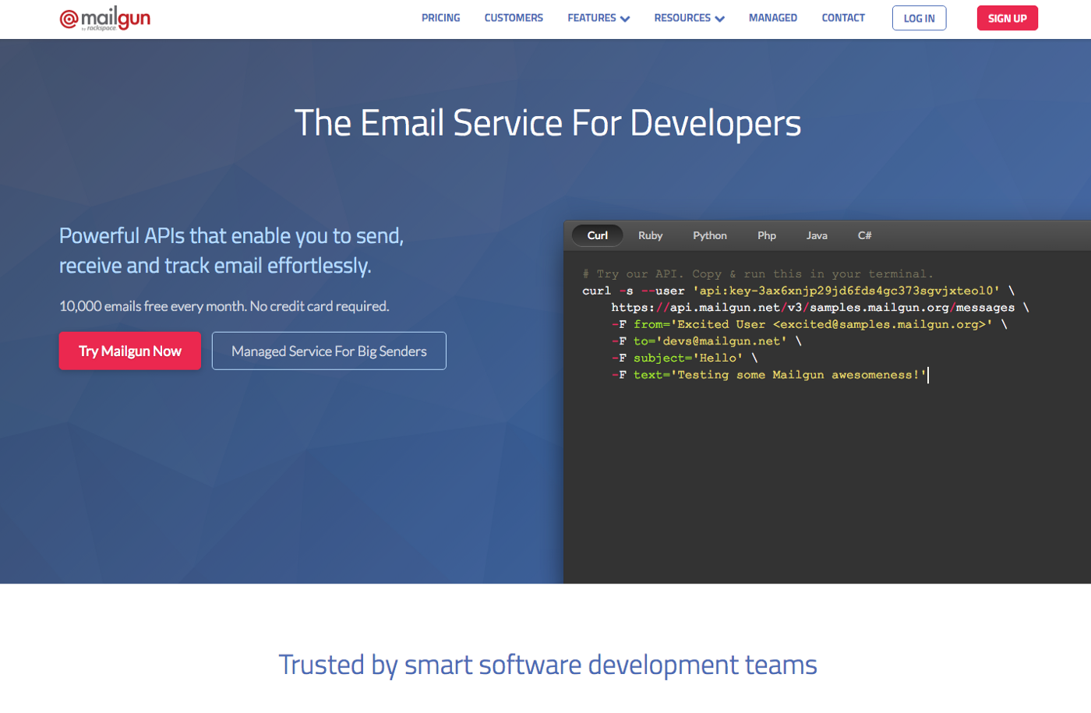The height and width of the screenshot is (713, 1091).
Task: Click the Sign Up button
Action: (1008, 18)
